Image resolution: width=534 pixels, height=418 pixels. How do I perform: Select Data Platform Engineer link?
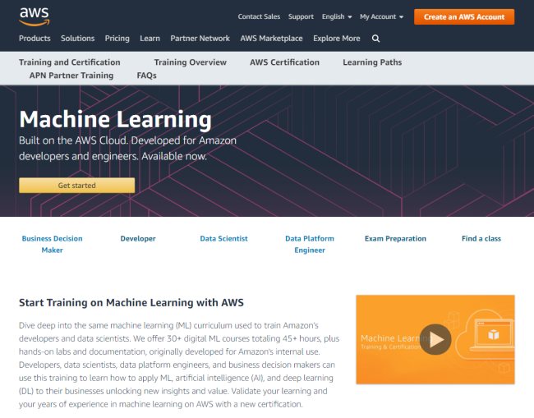310,244
